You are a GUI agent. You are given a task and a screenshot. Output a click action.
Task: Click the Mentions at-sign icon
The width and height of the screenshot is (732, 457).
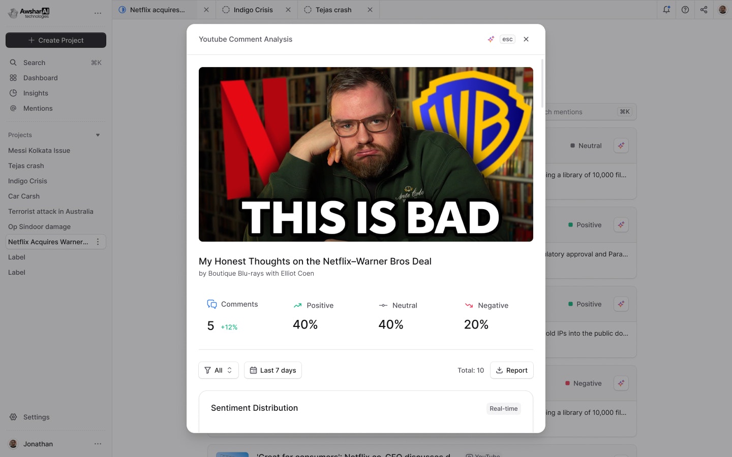(13, 108)
